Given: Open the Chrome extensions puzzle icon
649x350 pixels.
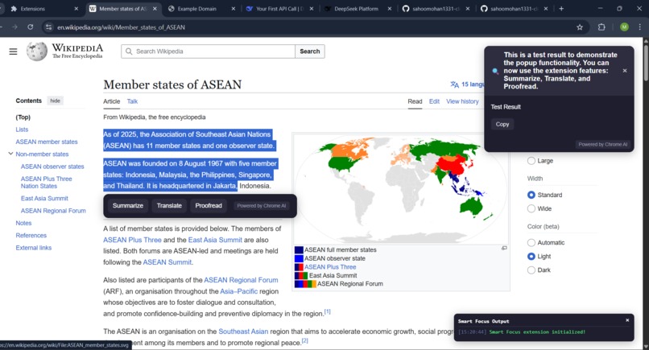Looking at the screenshot, I should pos(601,27).
